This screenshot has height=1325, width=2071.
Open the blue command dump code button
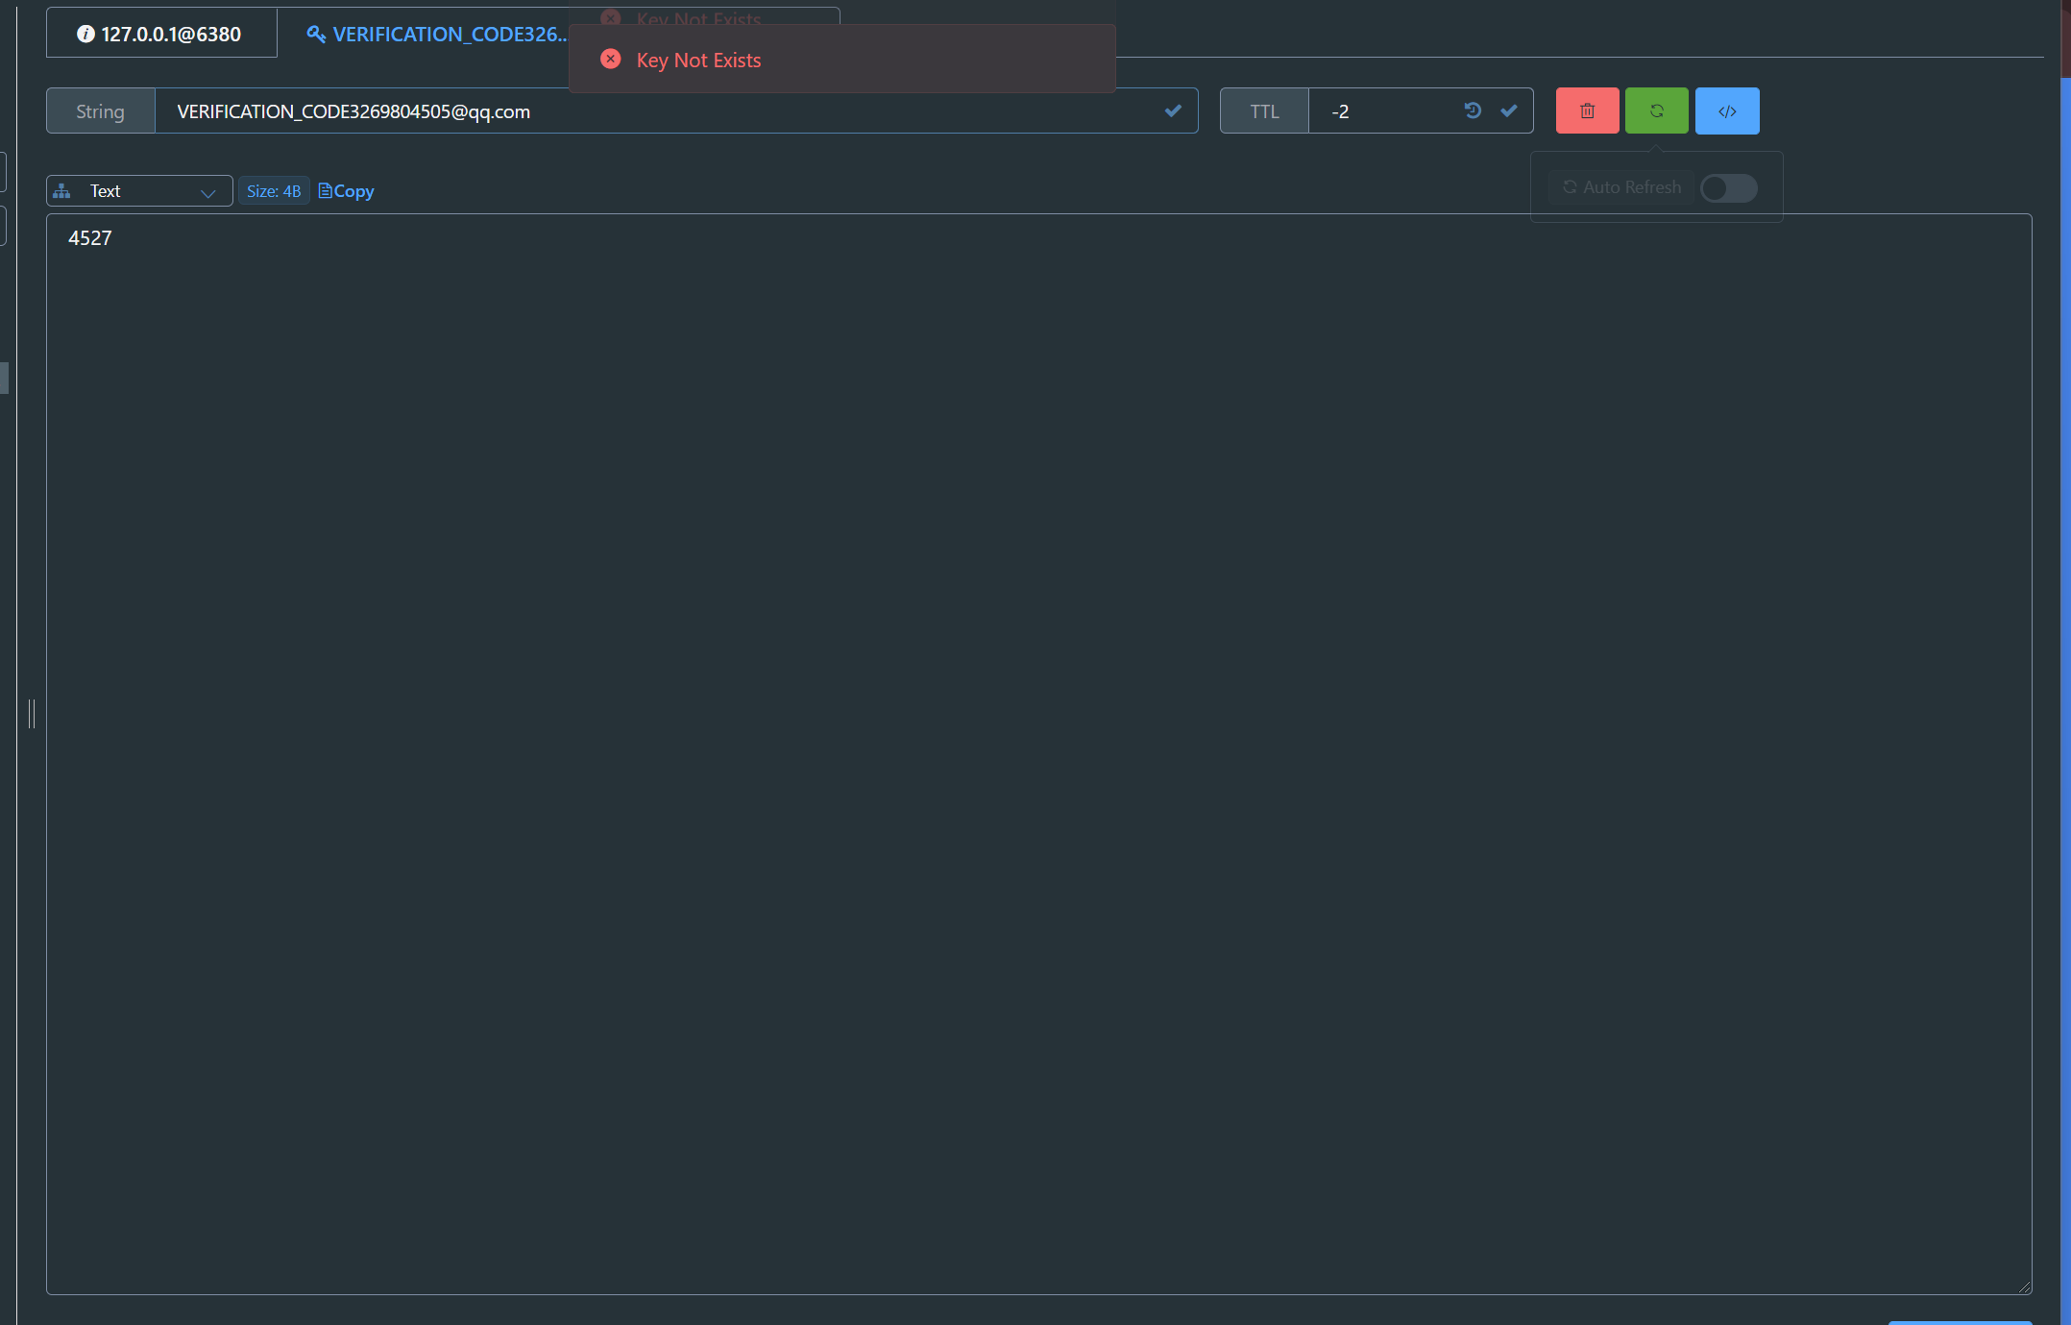[1726, 110]
